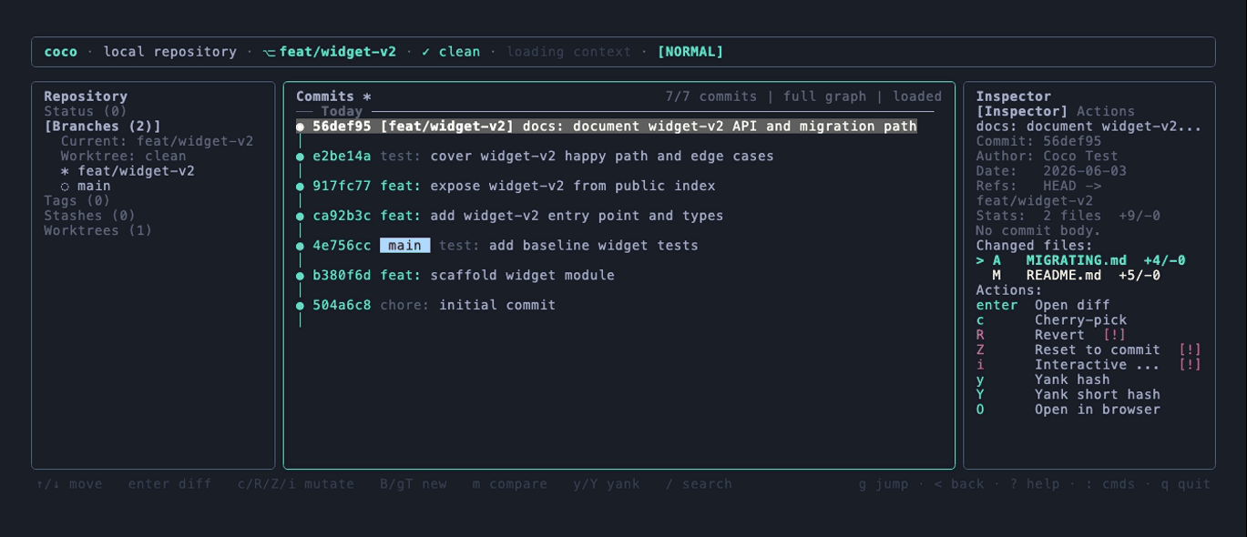Screen dimensions: 1247x537
Task: Choose the Interactive ... action
Action: click(1089, 365)
